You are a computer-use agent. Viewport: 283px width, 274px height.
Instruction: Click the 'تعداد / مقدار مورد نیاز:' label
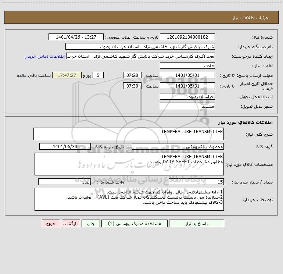pos(252,182)
